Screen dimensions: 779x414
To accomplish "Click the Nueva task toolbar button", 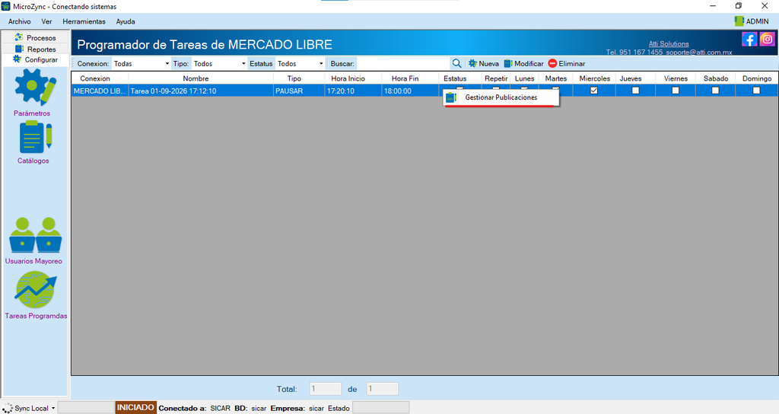I will tap(483, 64).
